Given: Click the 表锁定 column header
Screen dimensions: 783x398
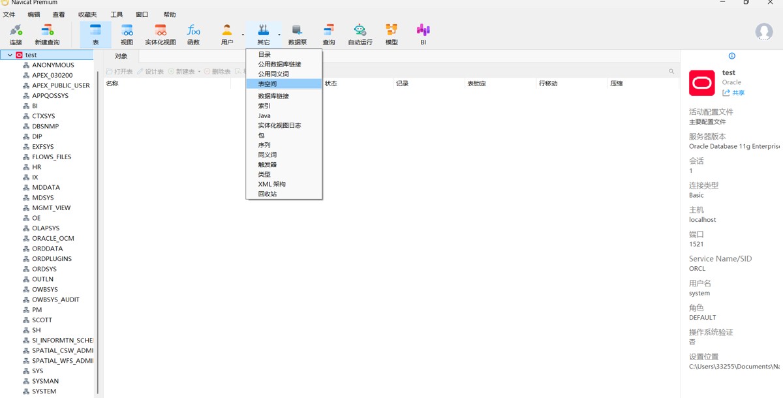Looking at the screenshot, I should tap(500, 84).
